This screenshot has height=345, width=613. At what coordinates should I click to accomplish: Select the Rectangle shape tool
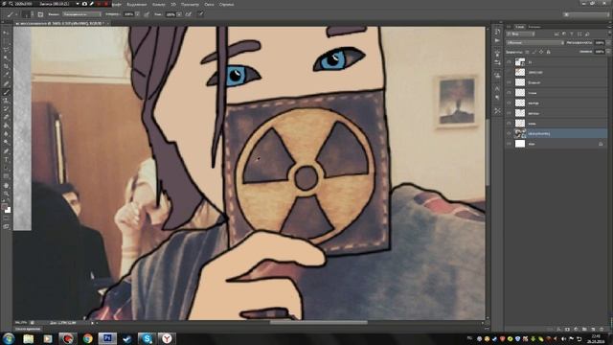click(x=6, y=176)
